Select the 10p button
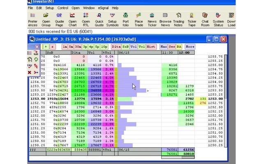Viewport: 263px width, 164px height. pos(104,47)
